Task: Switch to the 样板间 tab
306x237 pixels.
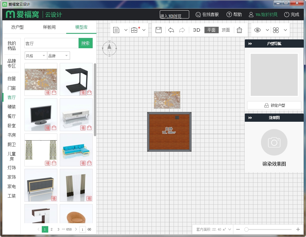Action: [x=49, y=27]
